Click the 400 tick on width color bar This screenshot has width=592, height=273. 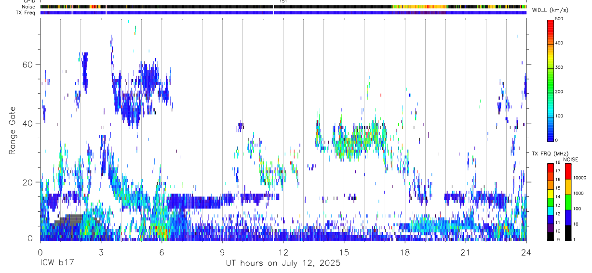pos(559,43)
